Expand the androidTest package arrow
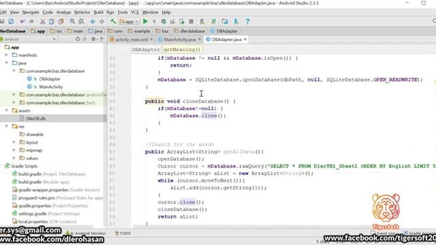The image size is (436, 245). 14,95
